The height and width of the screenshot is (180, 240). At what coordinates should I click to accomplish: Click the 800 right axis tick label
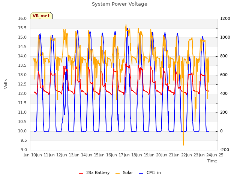224,56
